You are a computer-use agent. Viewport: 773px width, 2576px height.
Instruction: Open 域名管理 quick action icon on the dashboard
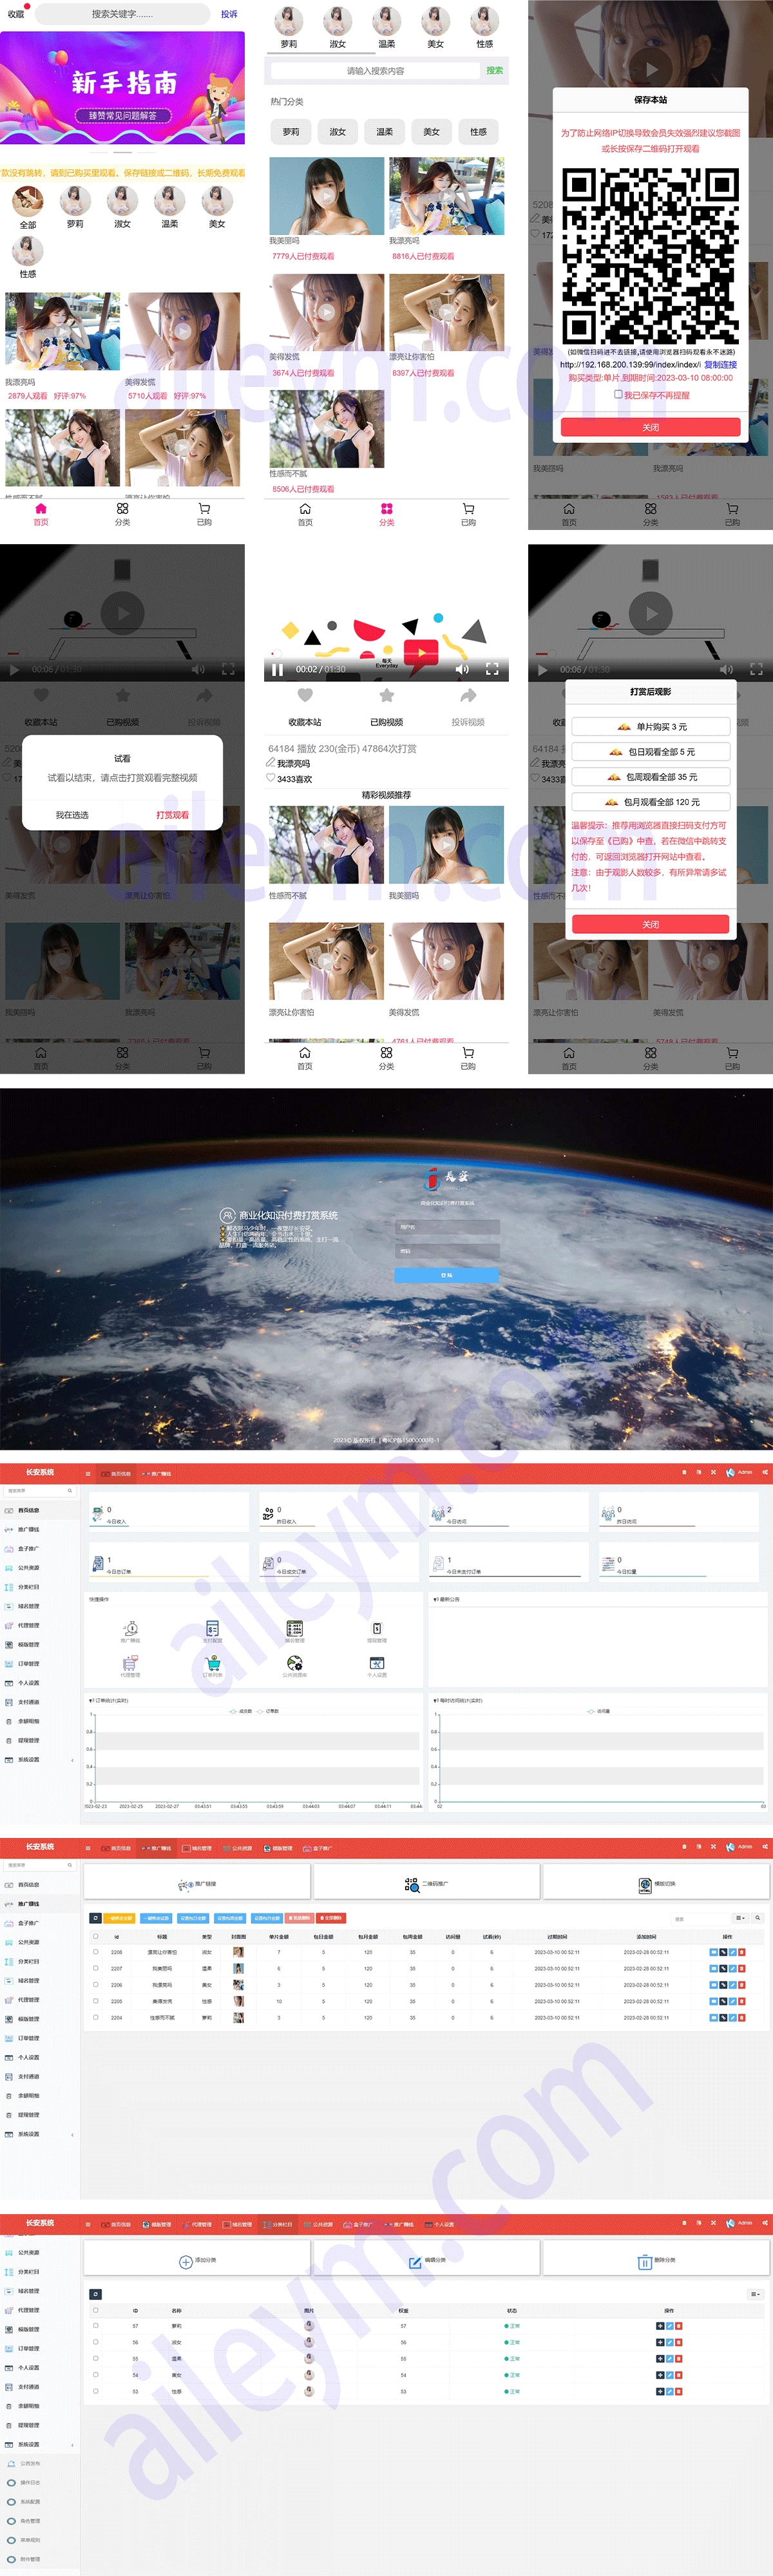(295, 1629)
